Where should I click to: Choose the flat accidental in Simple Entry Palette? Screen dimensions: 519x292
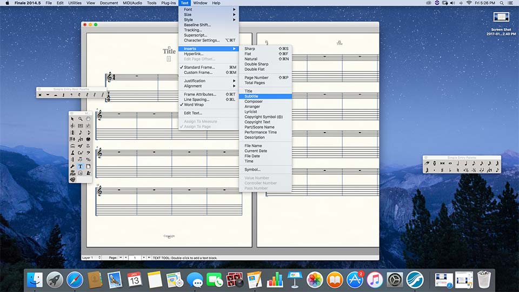tap(450, 170)
